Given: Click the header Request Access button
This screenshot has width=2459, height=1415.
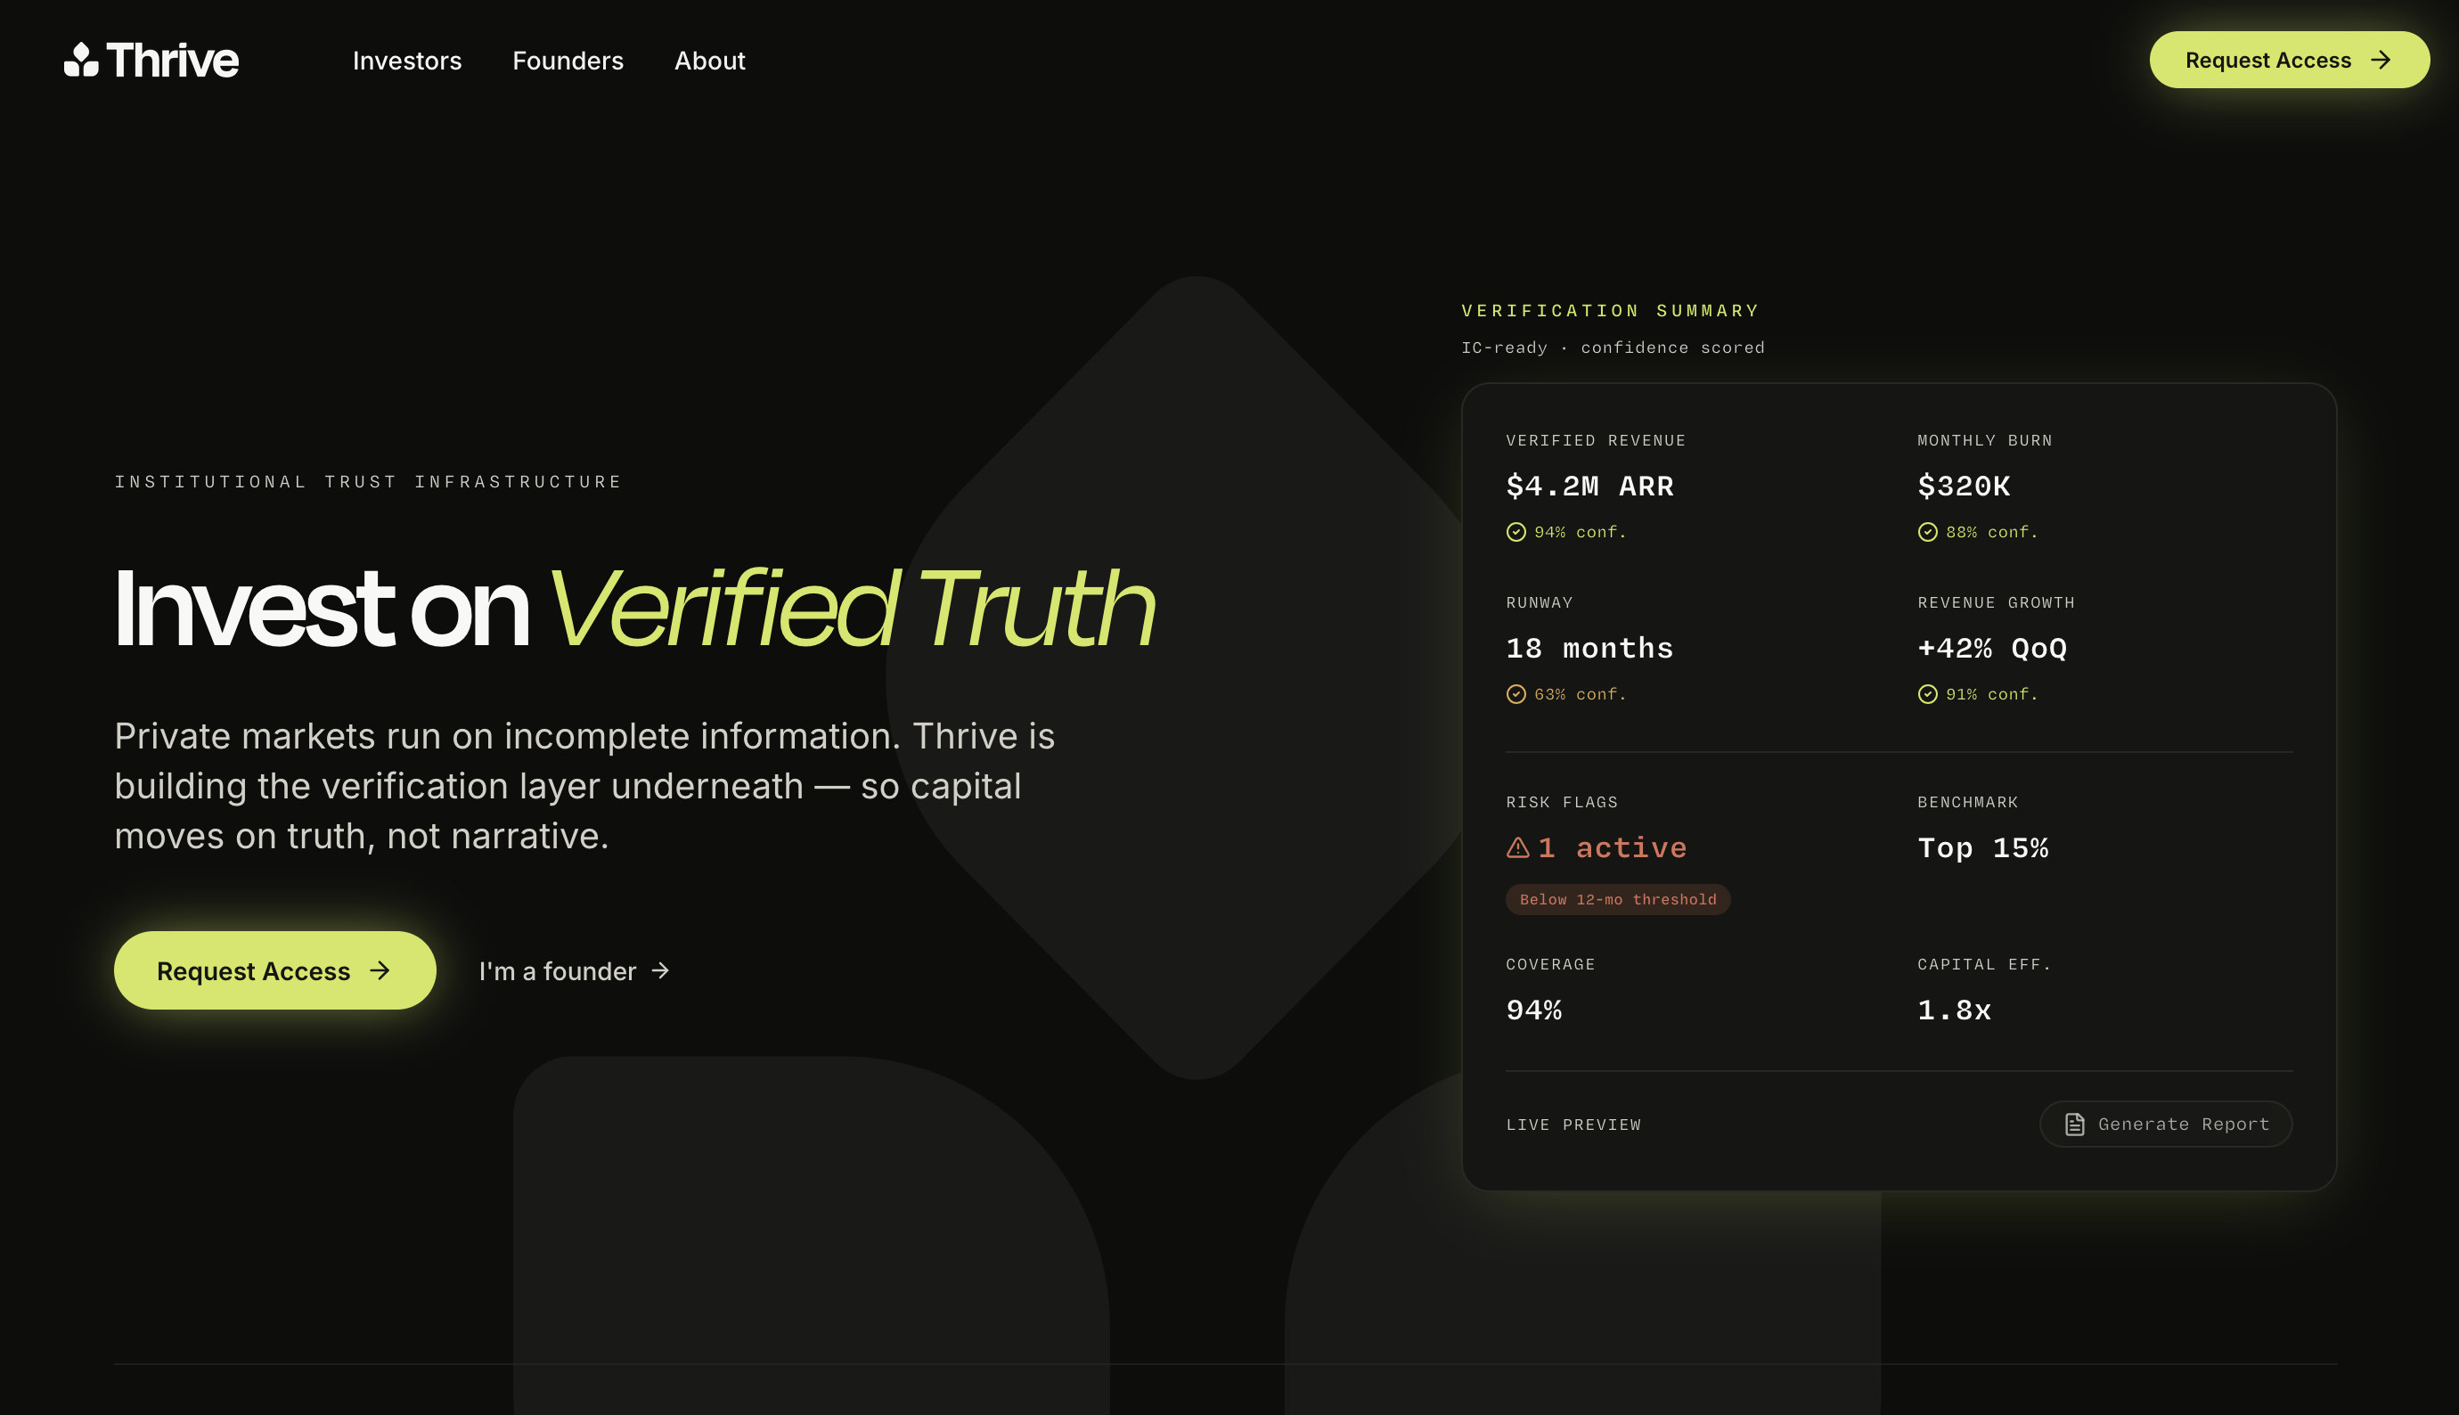Looking at the screenshot, I should pyautogui.click(x=2289, y=60).
